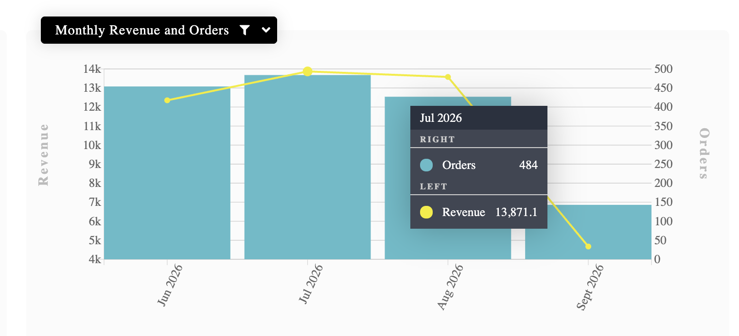Click the Aug 2026 revenue line point
Screen dimensions: 739x336
448,77
